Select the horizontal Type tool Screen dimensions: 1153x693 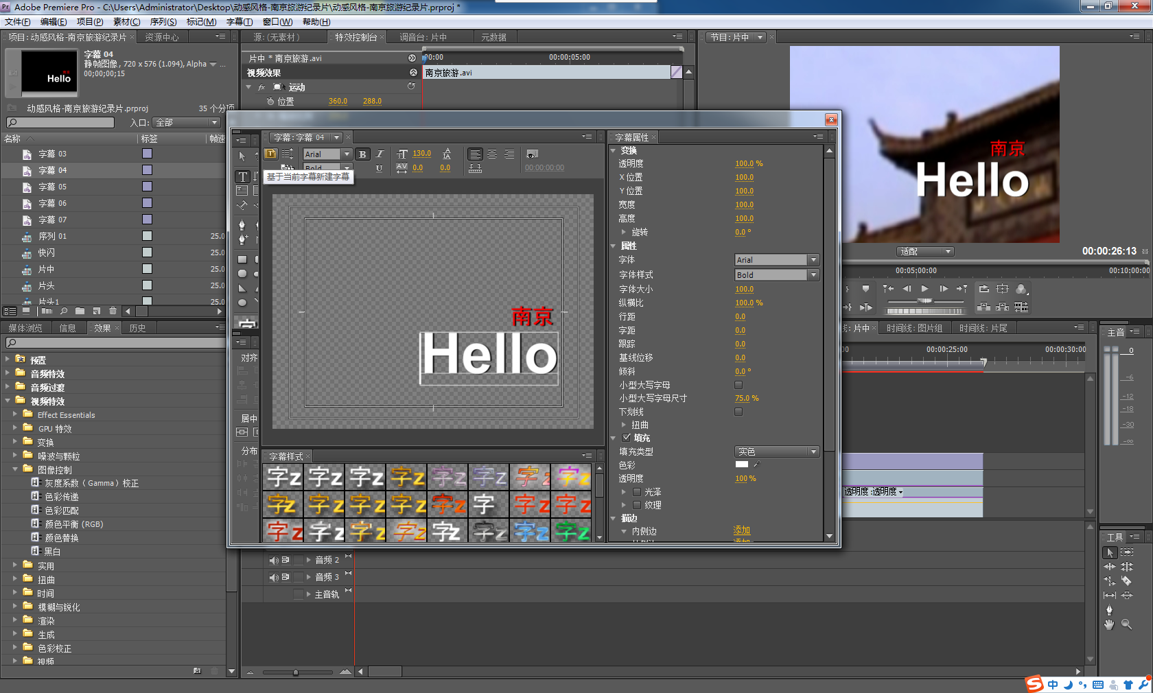coord(242,176)
